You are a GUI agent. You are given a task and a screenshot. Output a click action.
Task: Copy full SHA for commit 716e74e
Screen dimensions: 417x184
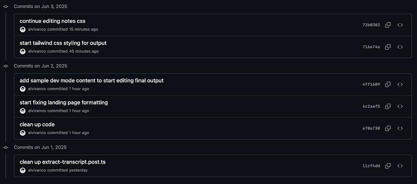(388, 47)
